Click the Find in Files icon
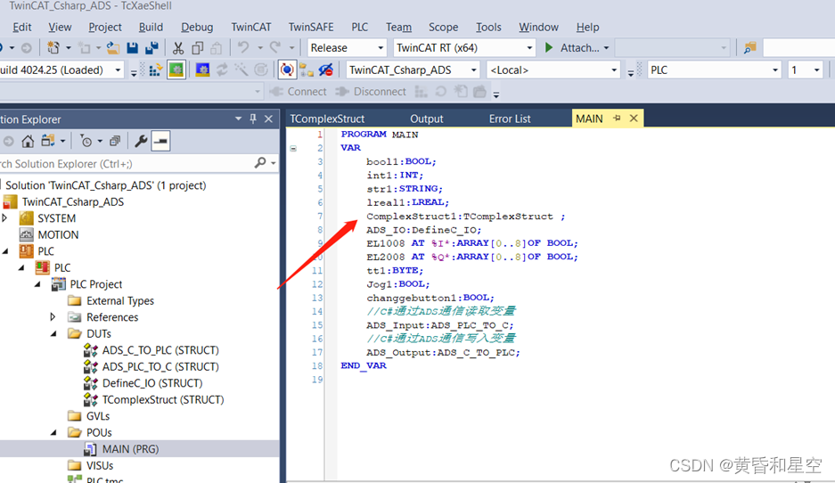The width and height of the screenshot is (835, 483). click(x=749, y=48)
